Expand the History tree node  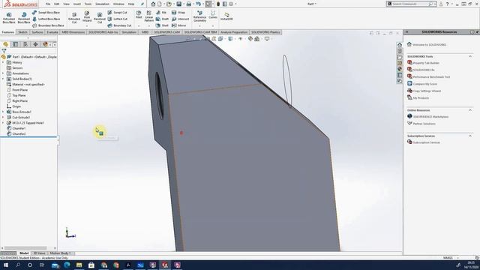coord(3,62)
